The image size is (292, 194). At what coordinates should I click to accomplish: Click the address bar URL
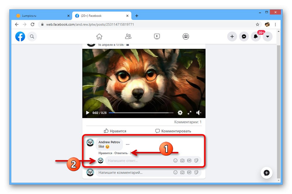[x=90, y=25]
